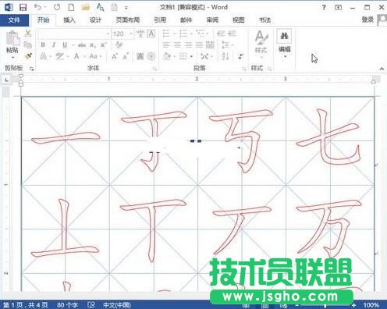The image size is (387, 309).
Task: Switch to the 页面布局 Page Layout tab
Action: coord(127,20)
